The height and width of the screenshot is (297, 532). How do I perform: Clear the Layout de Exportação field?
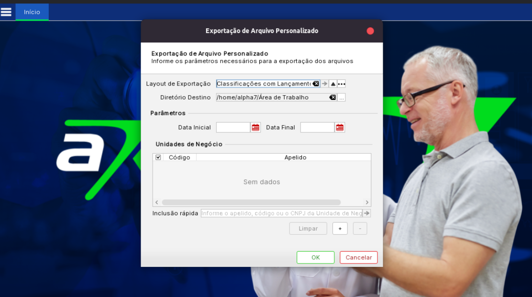316,84
